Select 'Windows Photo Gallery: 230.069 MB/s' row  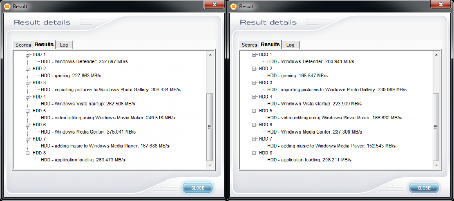[x=337, y=90]
